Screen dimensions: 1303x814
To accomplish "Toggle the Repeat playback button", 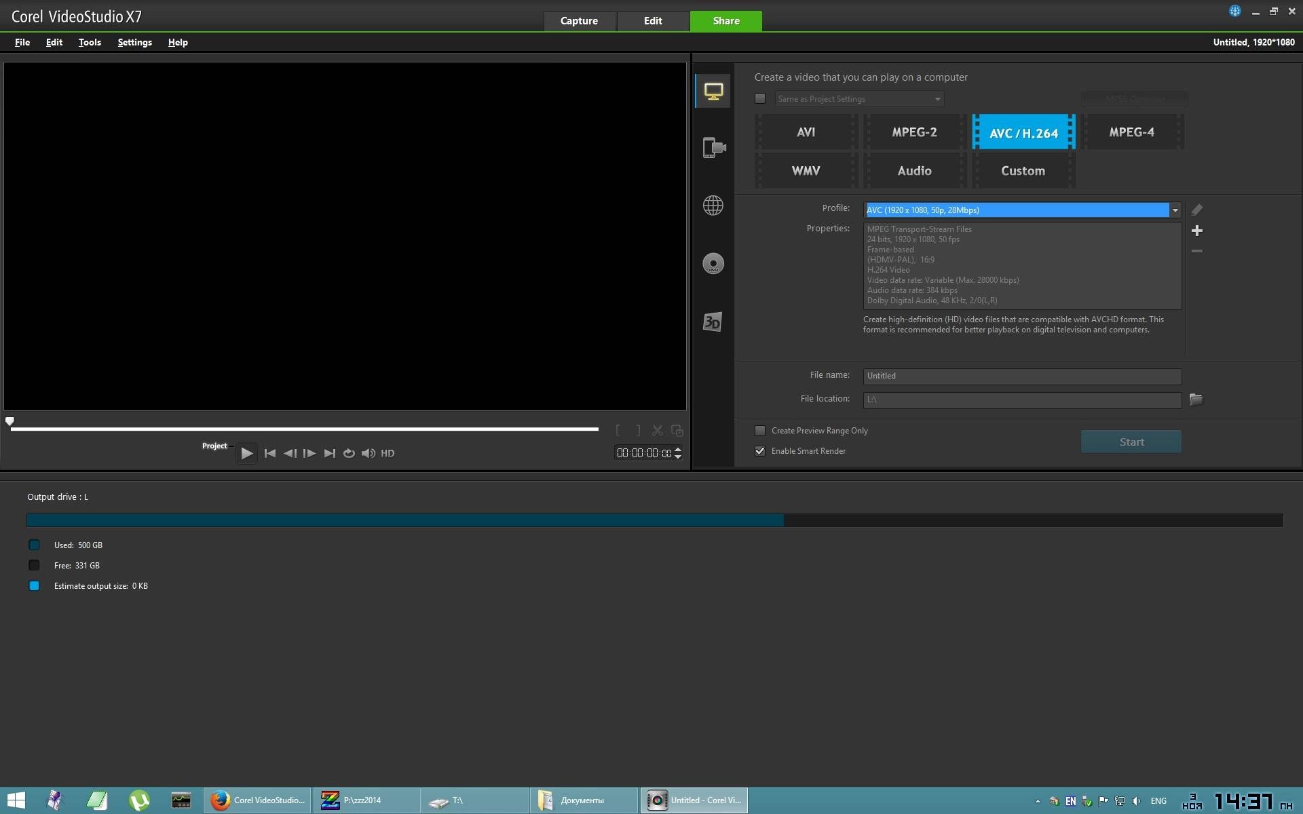I will pyautogui.click(x=349, y=453).
